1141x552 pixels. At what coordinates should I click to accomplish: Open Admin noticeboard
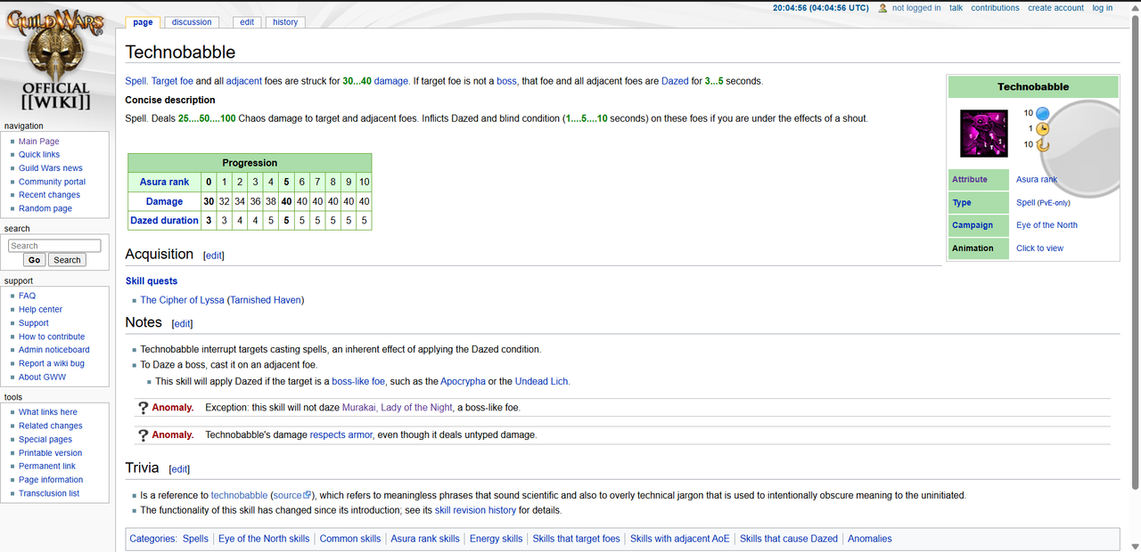[54, 350]
